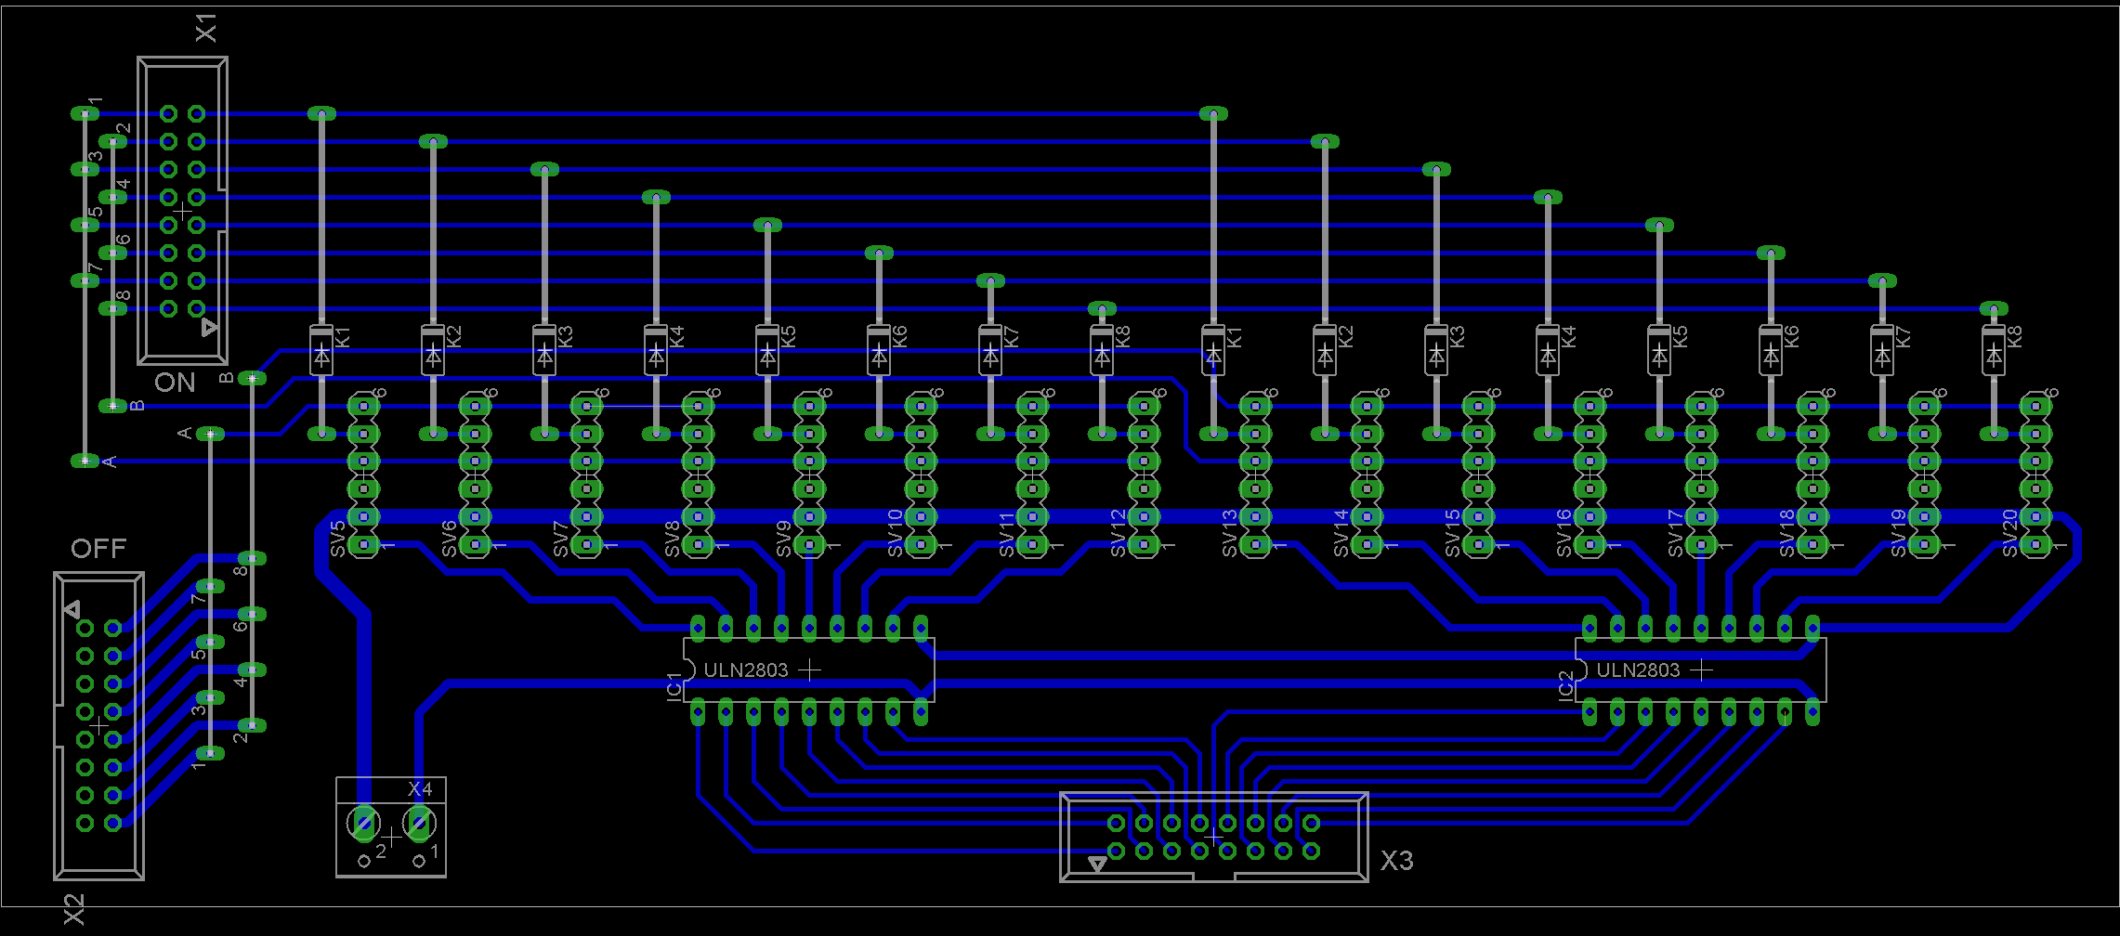Screen dimensions: 2120x936
Task: Select the diode K8 symbol above SV12
Action: pyautogui.click(x=1102, y=355)
